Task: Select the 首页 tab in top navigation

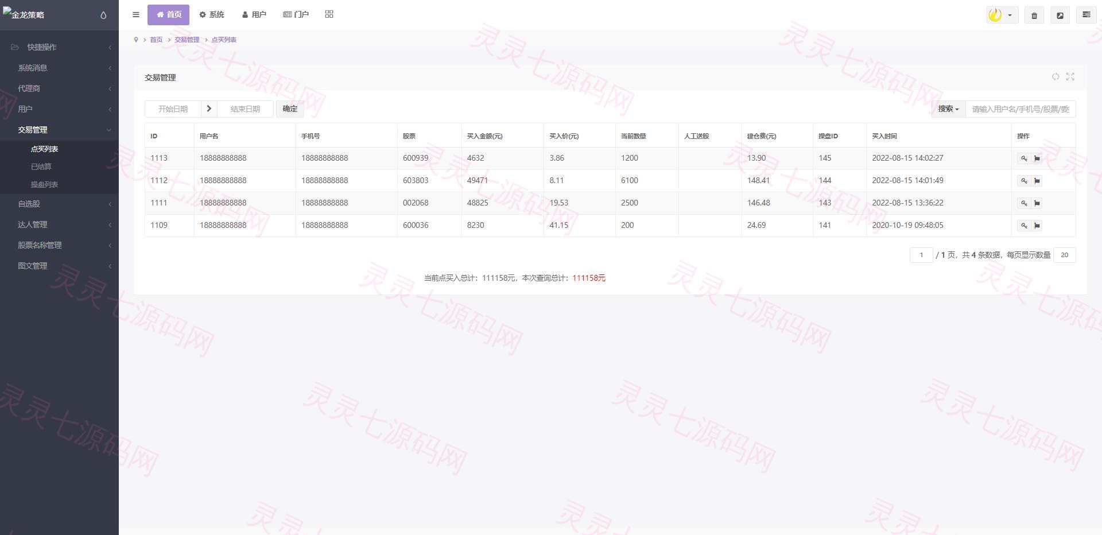Action: click(x=168, y=15)
